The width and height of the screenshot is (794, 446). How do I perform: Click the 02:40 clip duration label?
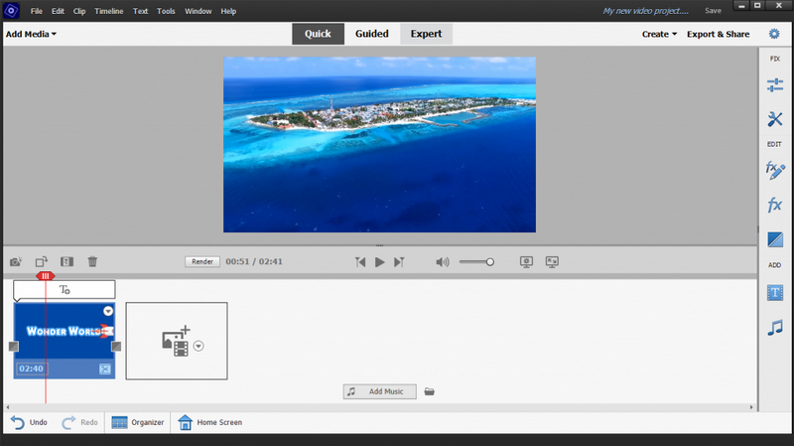point(32,369)
